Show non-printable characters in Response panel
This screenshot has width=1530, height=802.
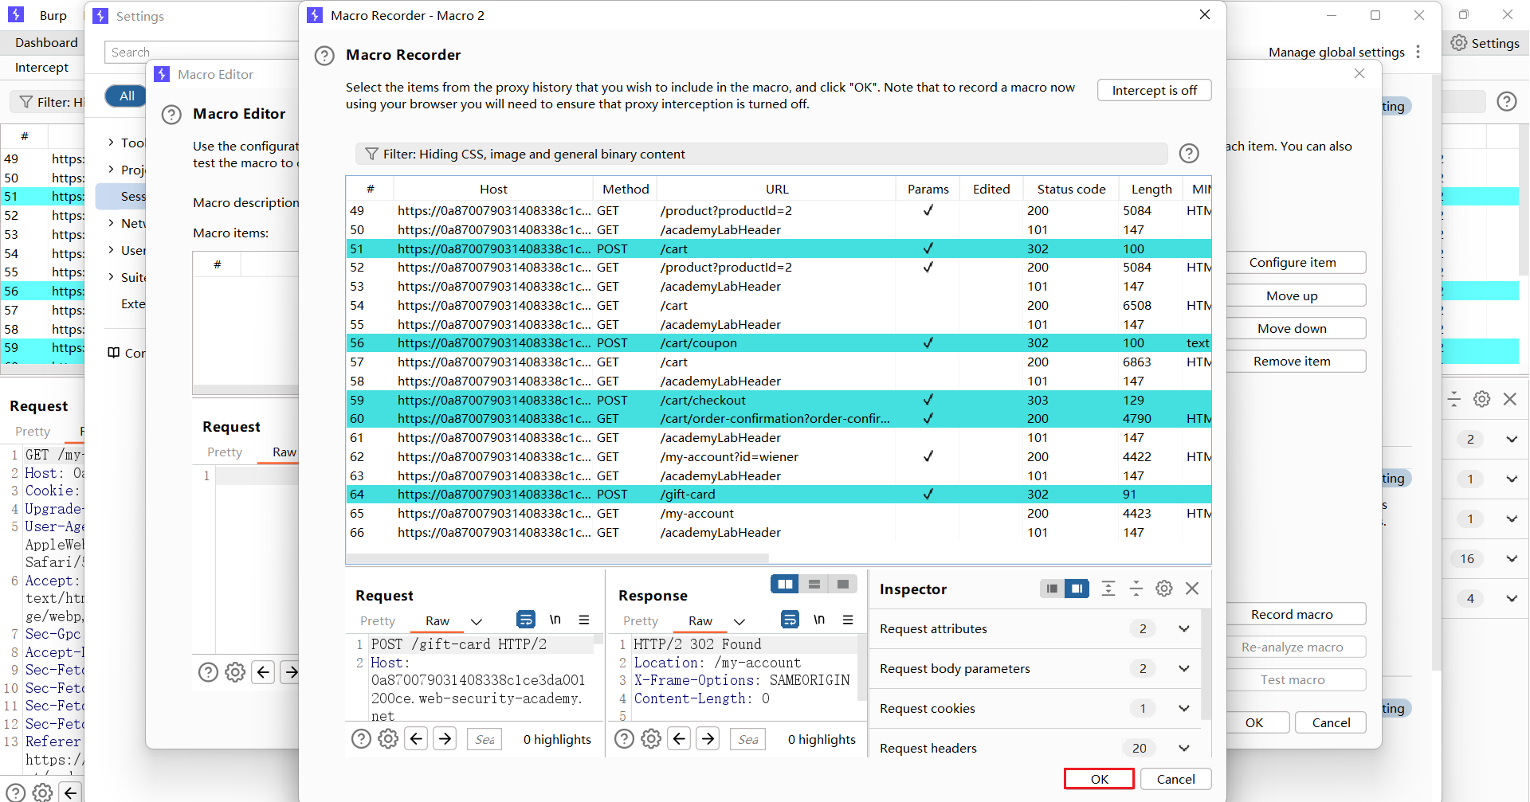[819, 620]
